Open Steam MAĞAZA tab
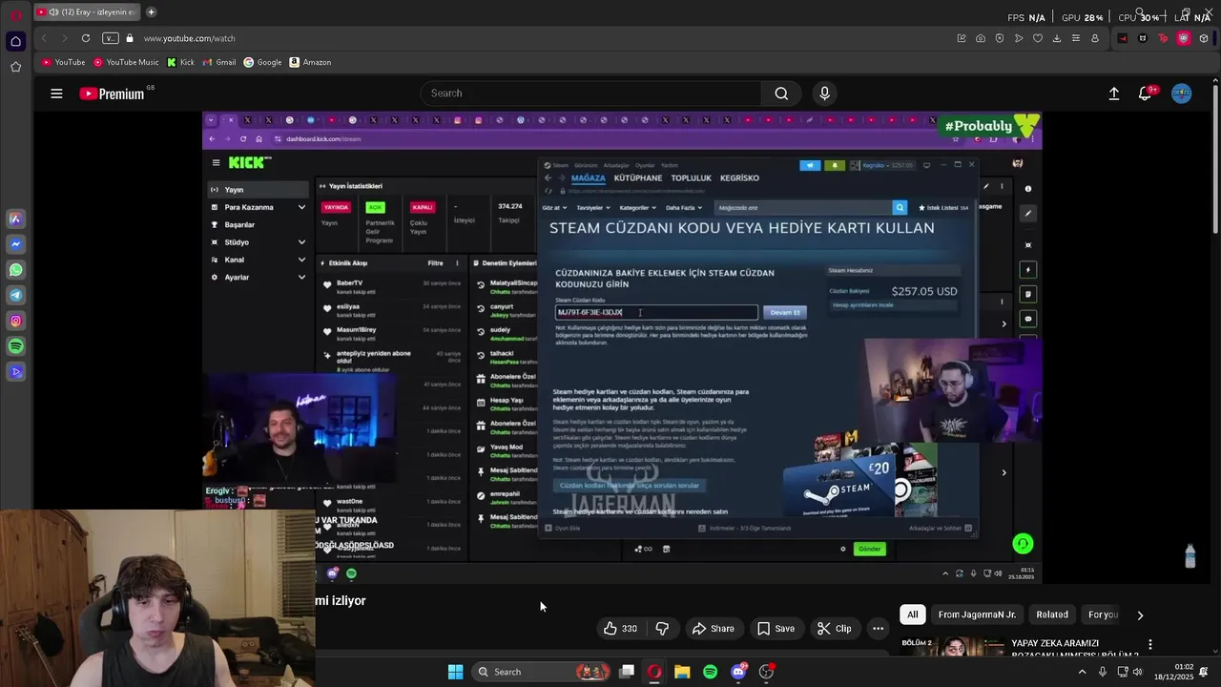The image size is (1221, 687). [589, 178]
